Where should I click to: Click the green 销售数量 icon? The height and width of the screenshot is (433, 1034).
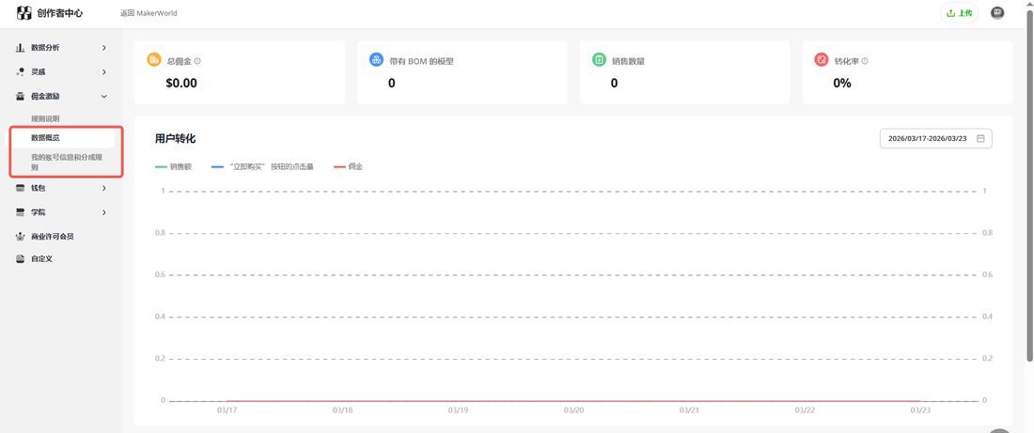tap(600, 60)
